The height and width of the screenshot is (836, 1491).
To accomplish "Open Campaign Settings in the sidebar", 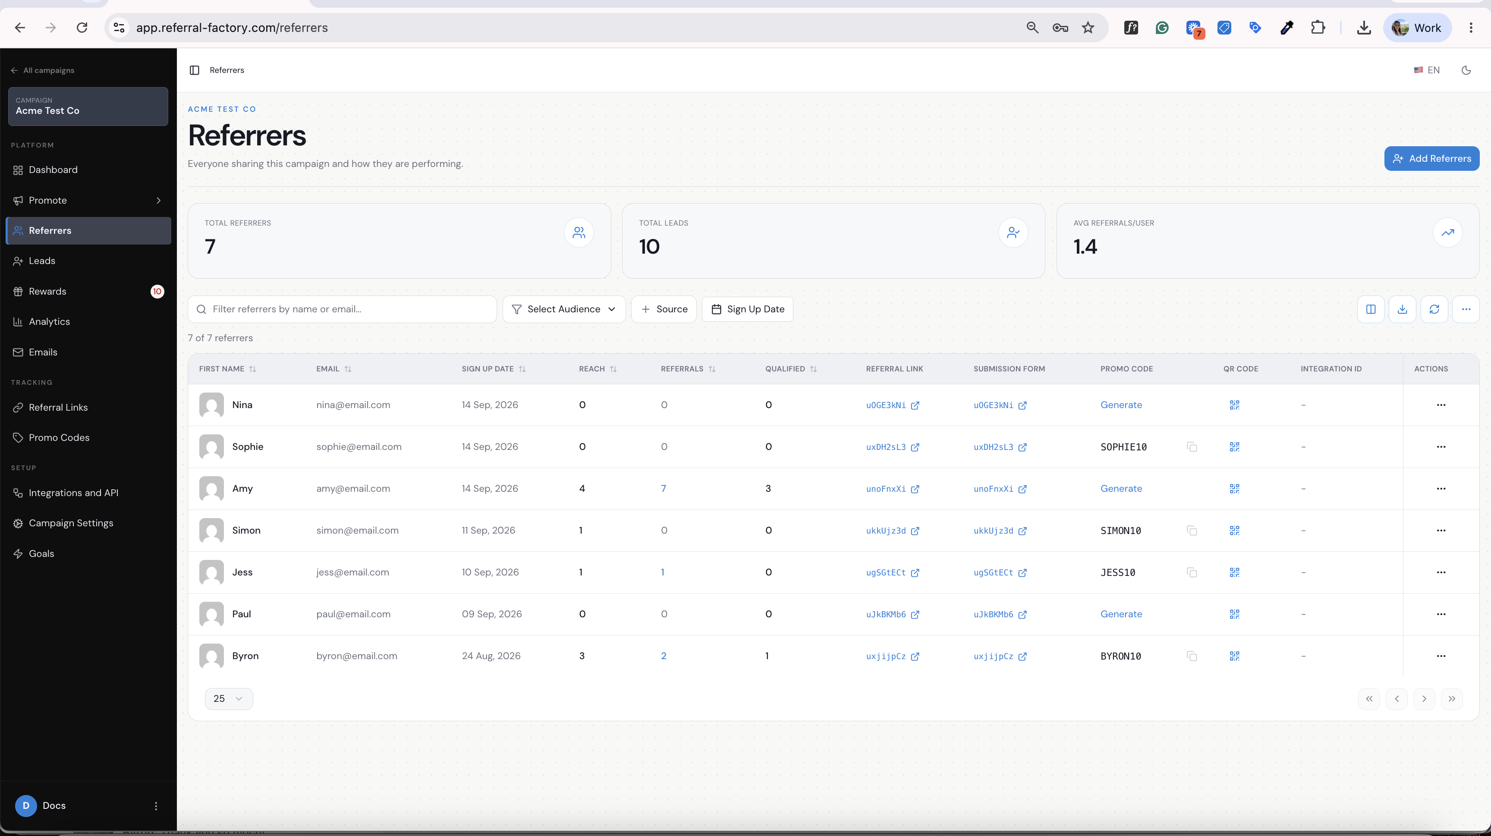I will tap(88, 523).
